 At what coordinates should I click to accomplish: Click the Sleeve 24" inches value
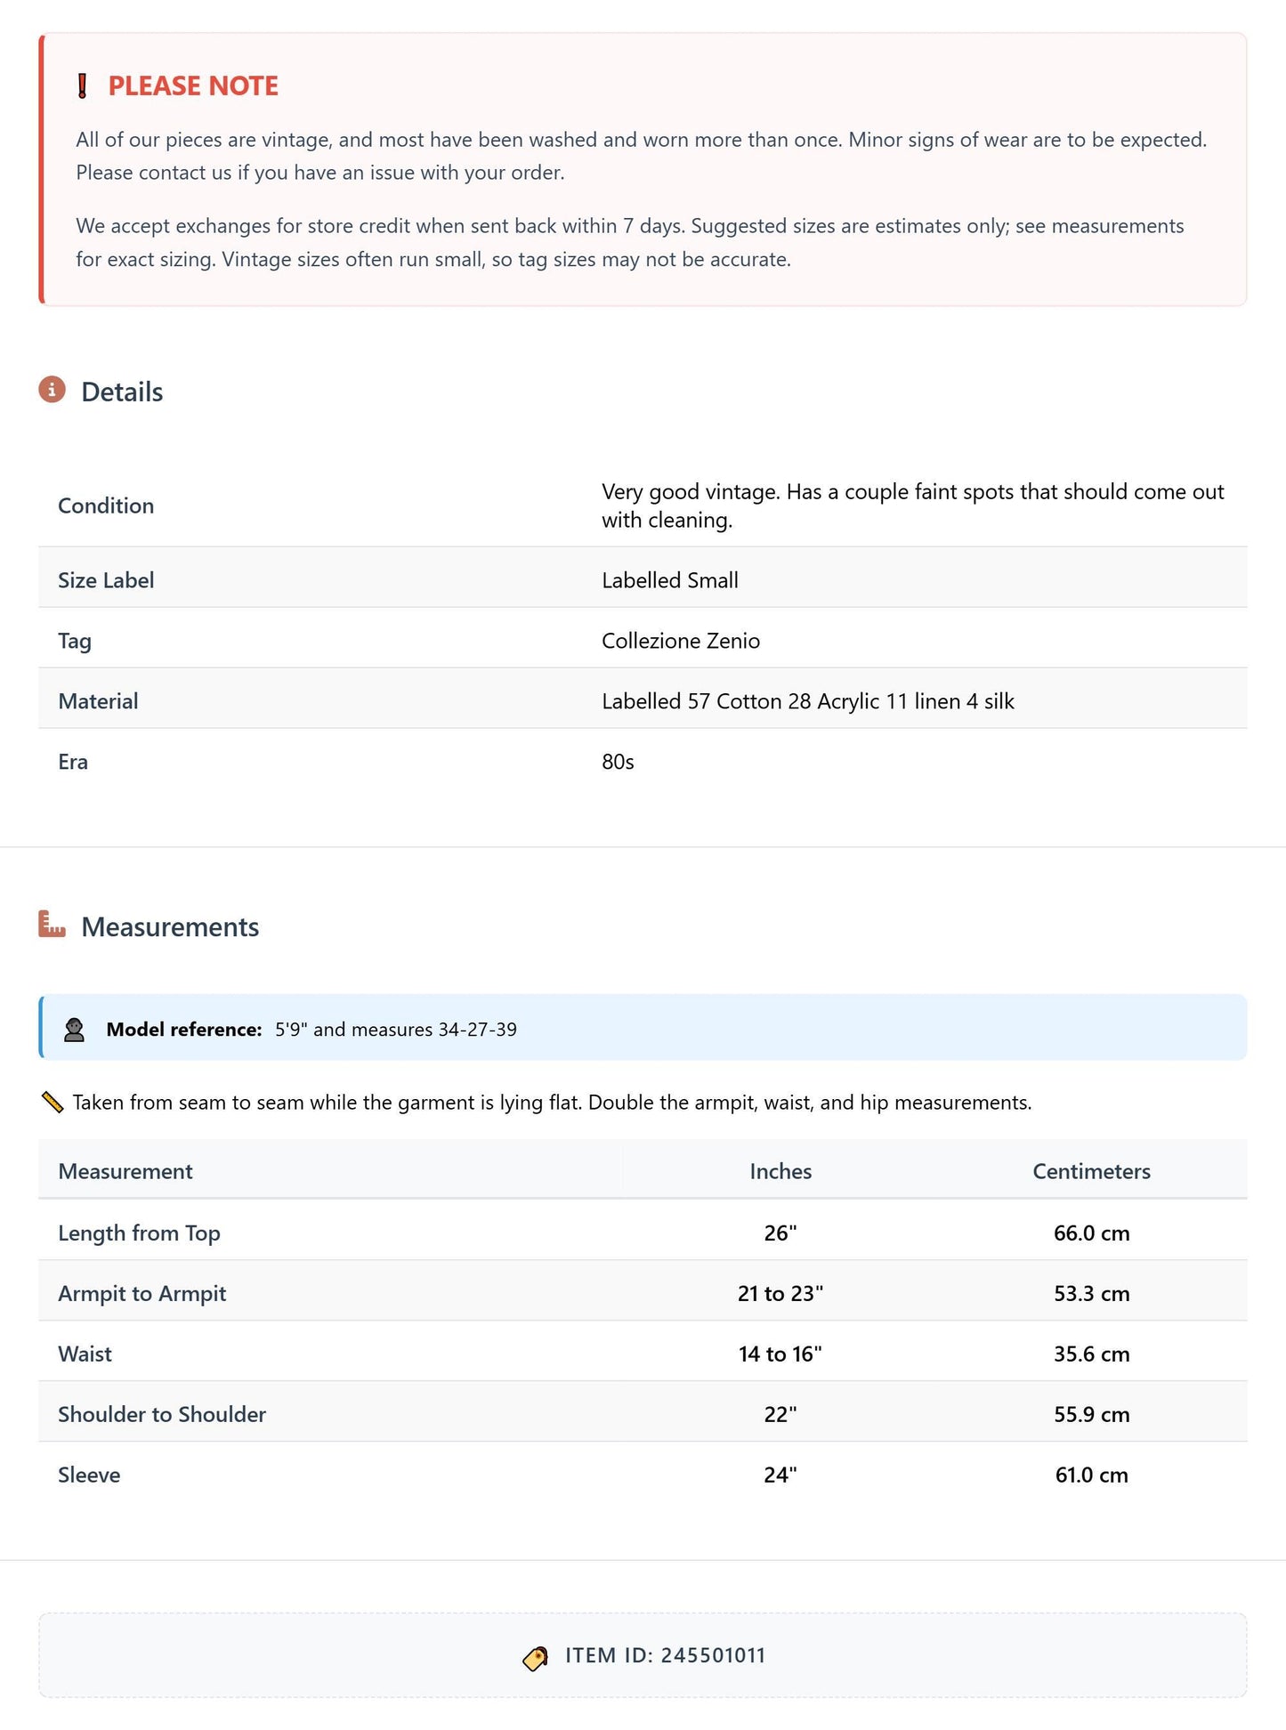coord(780,1475)
